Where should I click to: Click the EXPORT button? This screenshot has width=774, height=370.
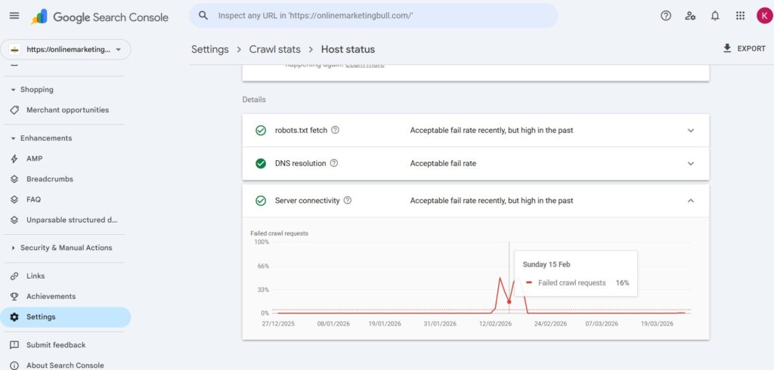(x=744, y=48)
